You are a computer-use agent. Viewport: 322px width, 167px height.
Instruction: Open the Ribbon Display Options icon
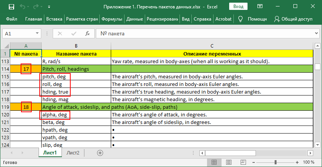(x=261, y=6)
